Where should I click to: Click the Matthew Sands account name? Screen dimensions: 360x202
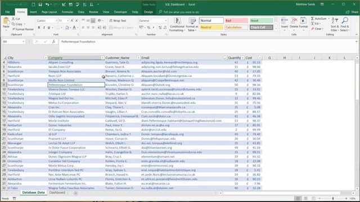pyautogui.click(x=305, y=4)
